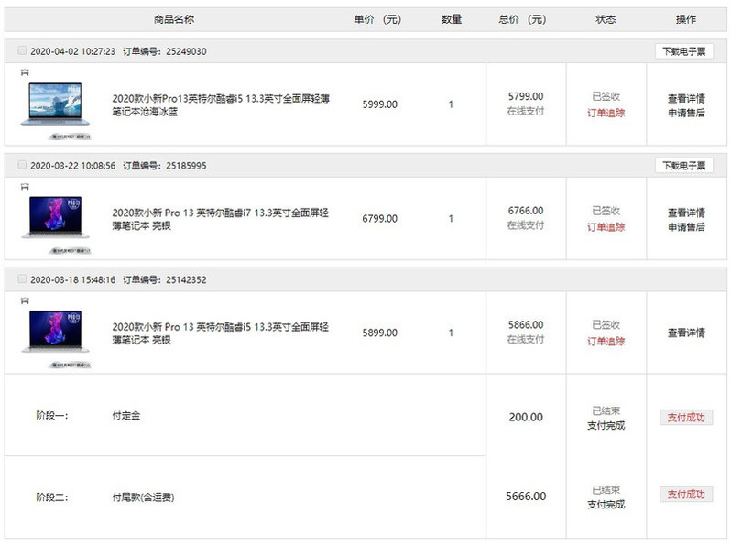Viewport: 731px width, 546px height.
Task: Click the small icon above 沧海冰蓝 laptop image
Action: pos(25,72)
